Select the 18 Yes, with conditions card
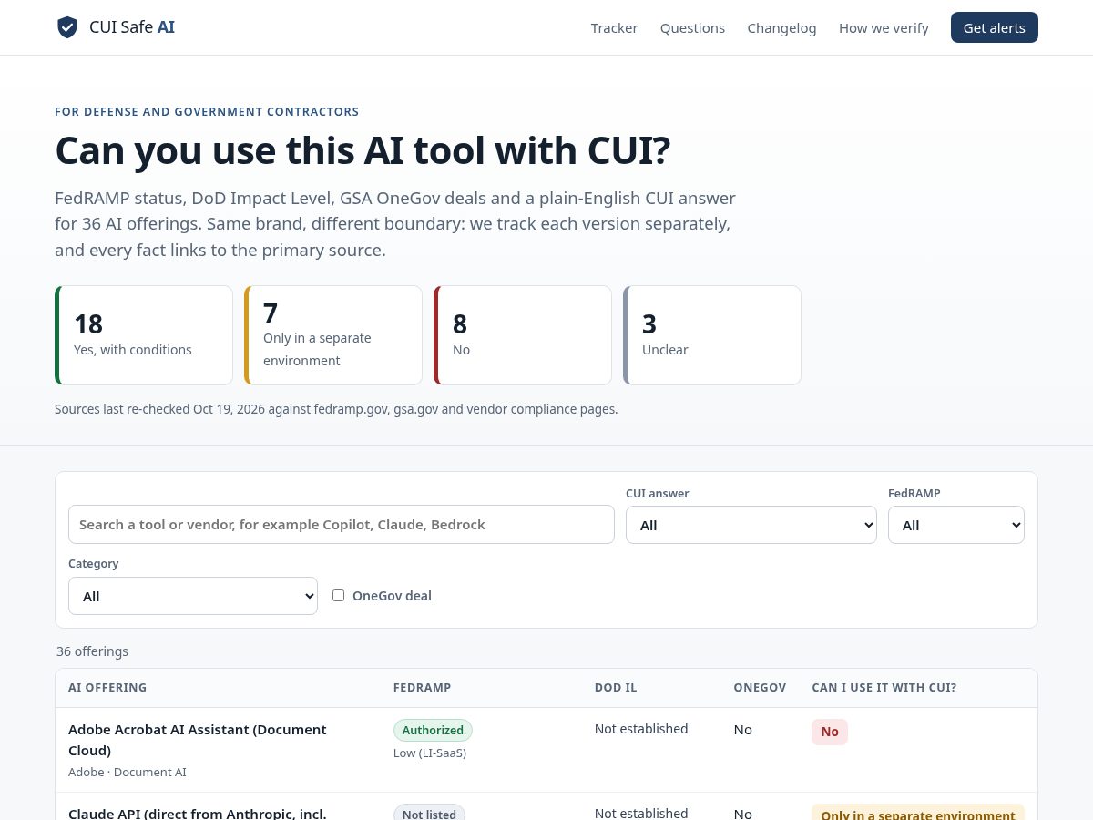 coord(144,335)
